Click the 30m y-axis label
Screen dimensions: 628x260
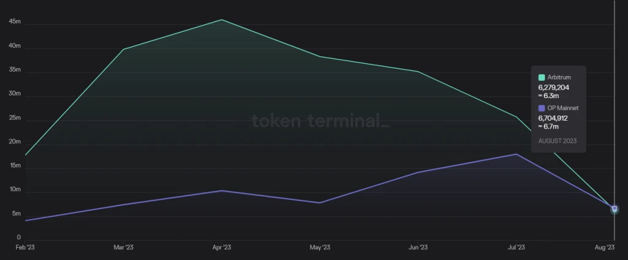click(x=15, y=93)
